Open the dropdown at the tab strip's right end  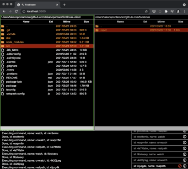(x=184, y=5)
